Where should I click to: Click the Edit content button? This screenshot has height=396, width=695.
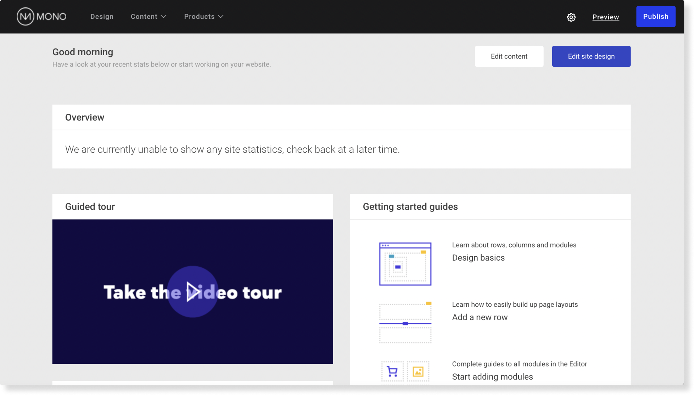coord(509,56)
